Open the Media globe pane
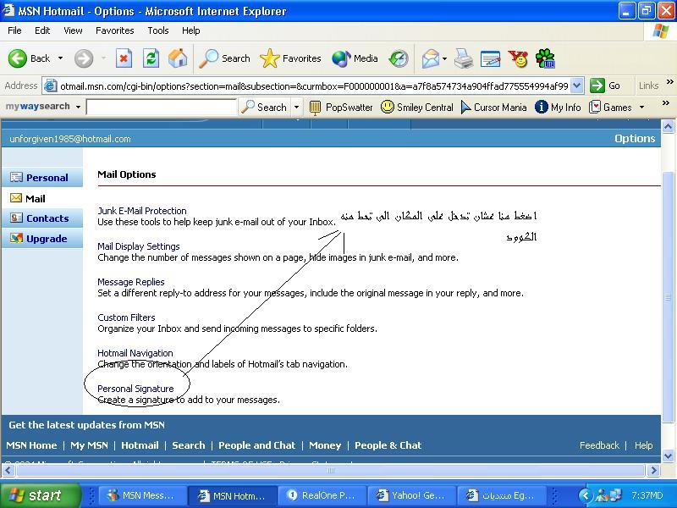677x508 pixels. coord(355,58)
